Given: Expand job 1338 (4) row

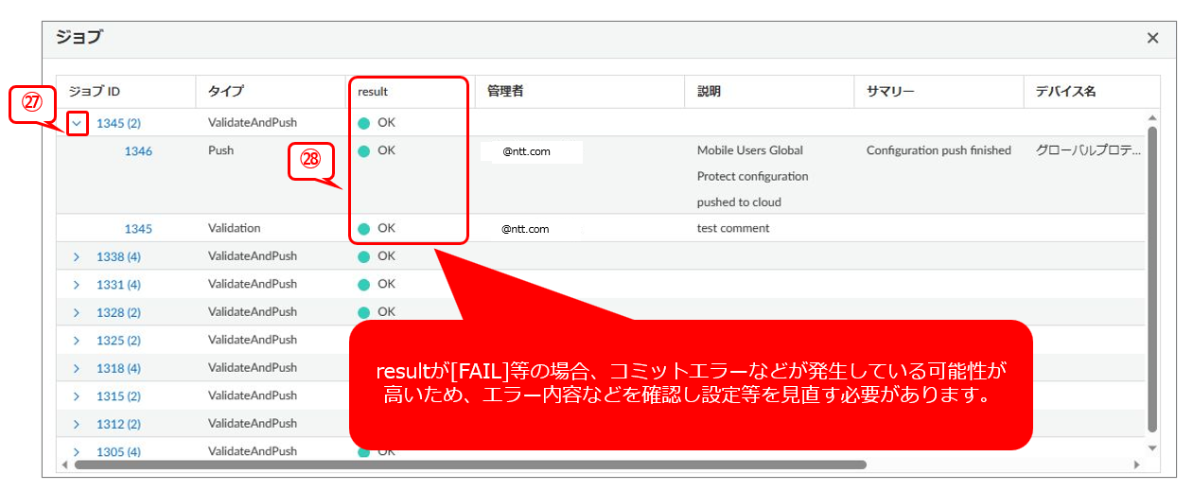Looking at the screenshot, I should [x=77, y=256].
